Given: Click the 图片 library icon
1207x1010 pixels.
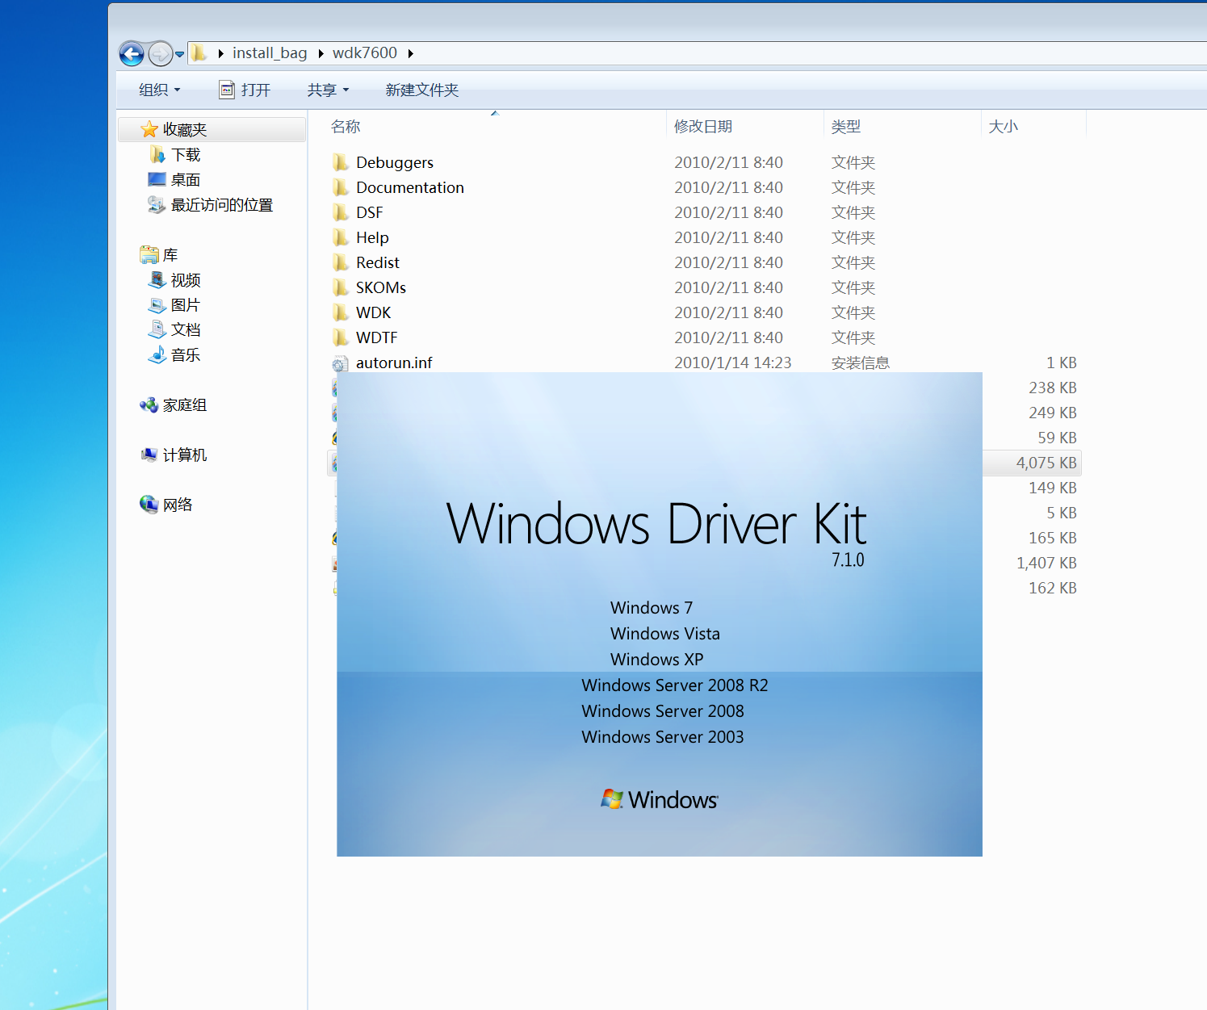Looking at the screenshot, I should 157,305.
